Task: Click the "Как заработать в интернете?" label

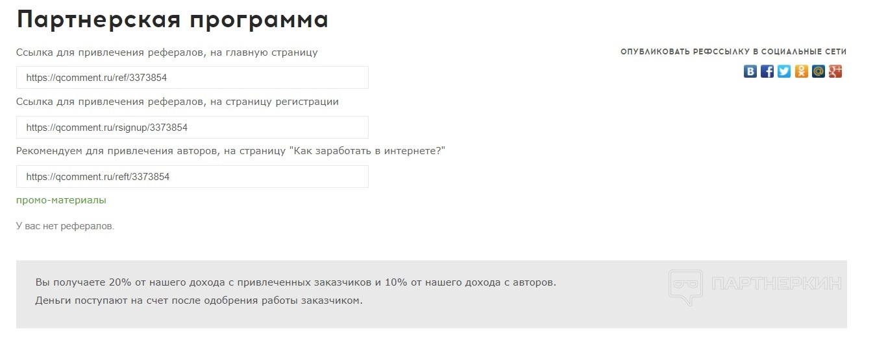Action: 230,151
